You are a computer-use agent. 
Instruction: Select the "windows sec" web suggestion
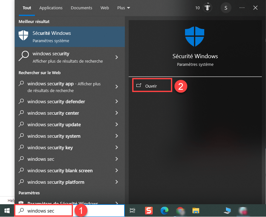[x=70, y=159]
